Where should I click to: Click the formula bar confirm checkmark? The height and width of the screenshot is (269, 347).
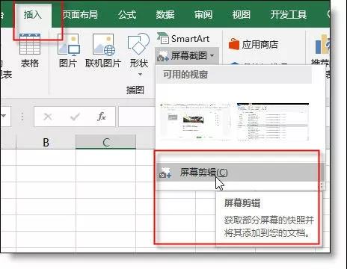(x=75, y=117)
